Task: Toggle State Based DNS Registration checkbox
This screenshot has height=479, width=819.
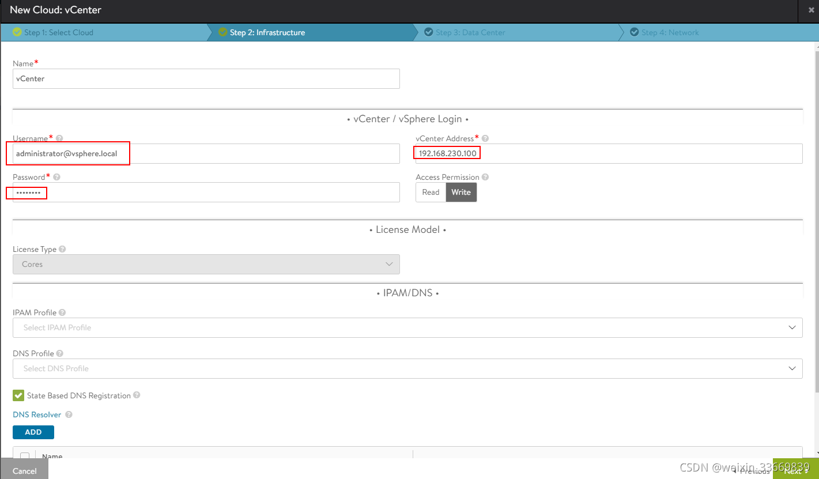Action: pos(18,395)
